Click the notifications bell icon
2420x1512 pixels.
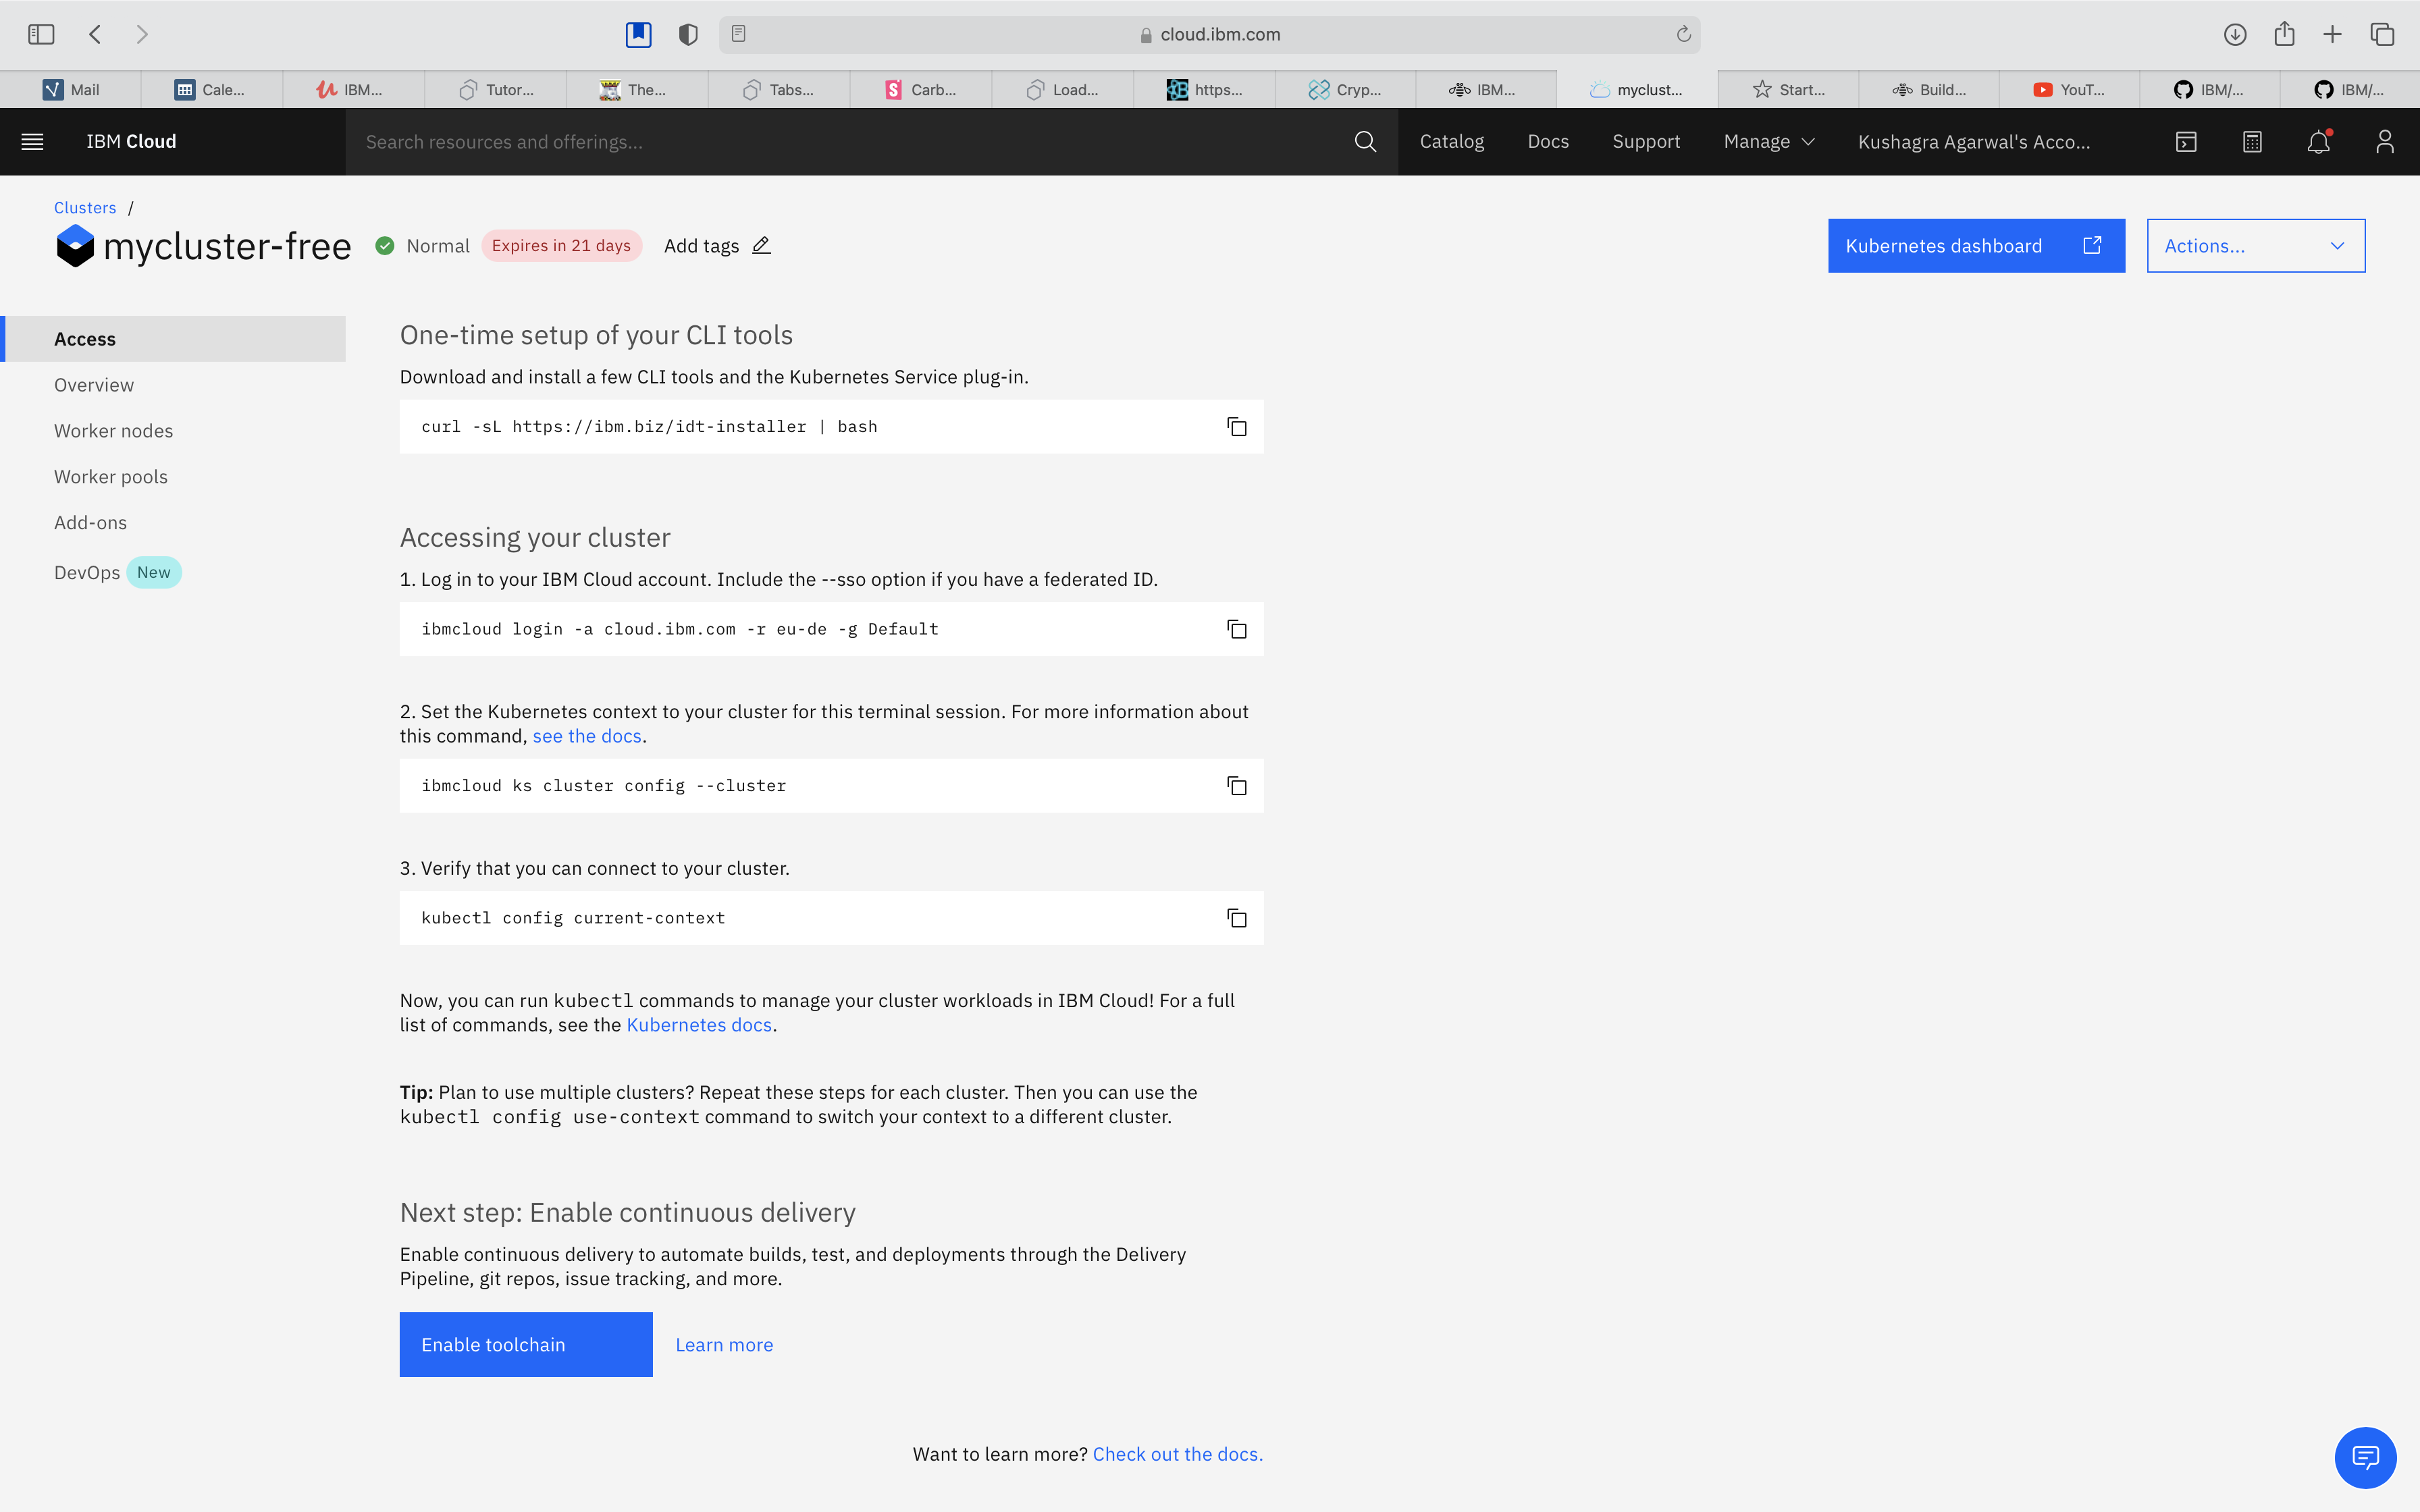[2317, 141]
